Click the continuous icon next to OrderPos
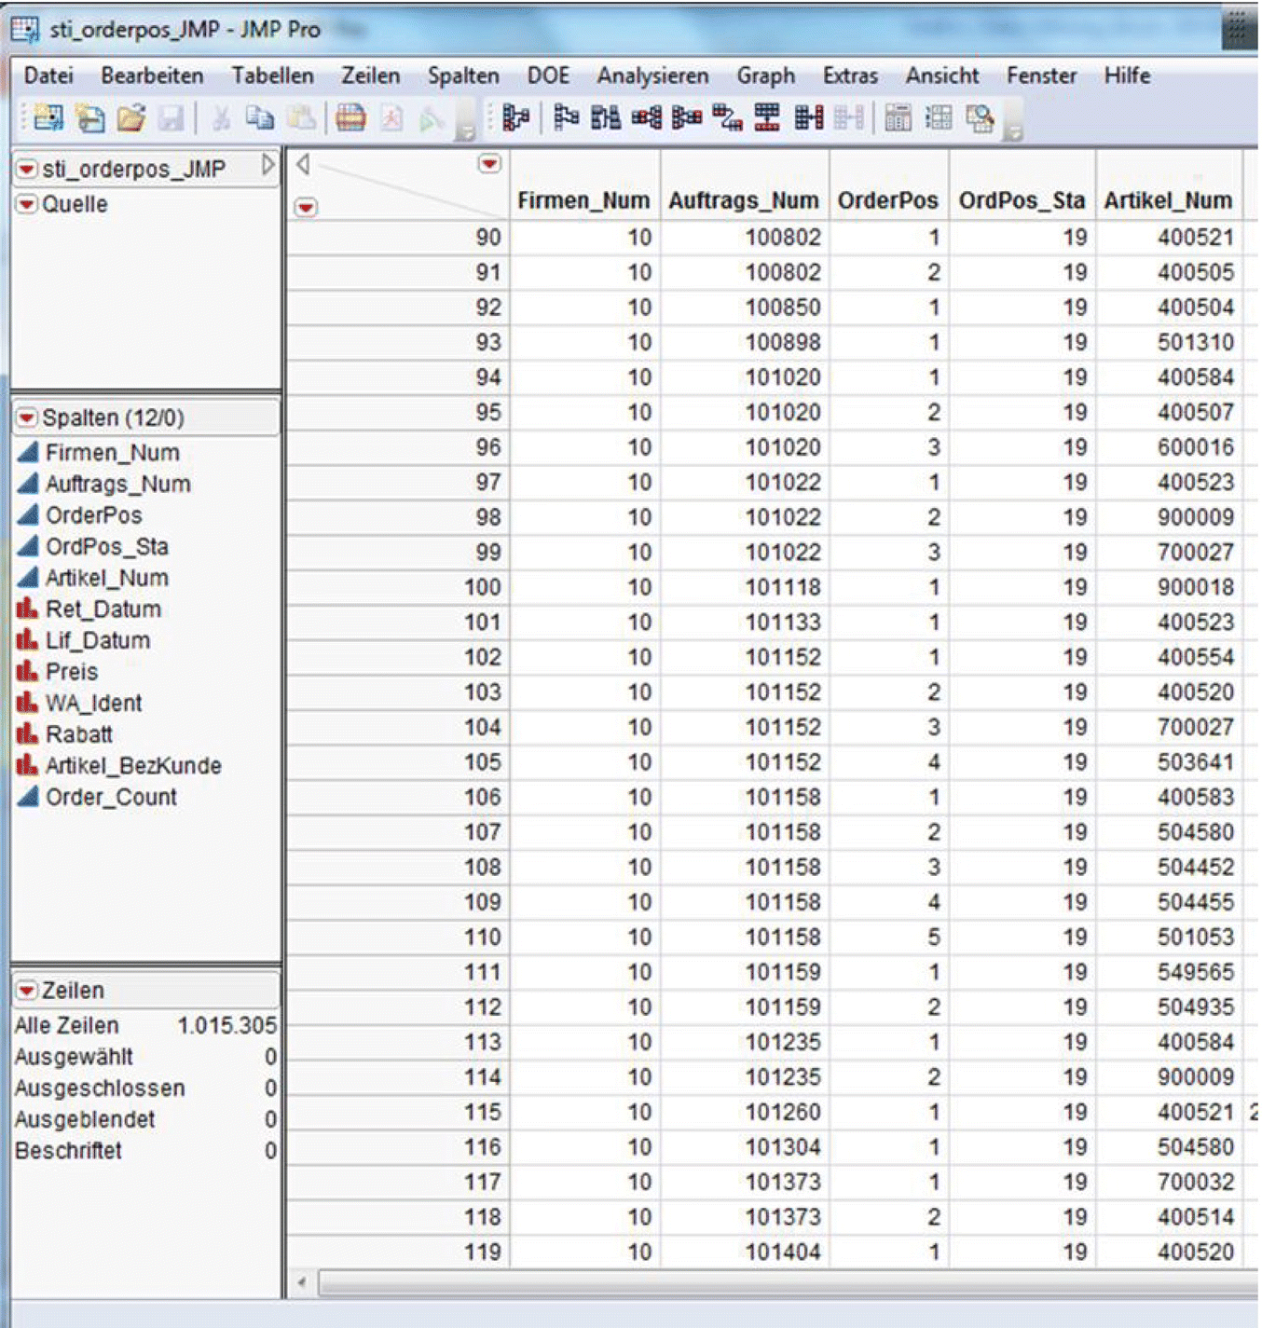Viewport: 1262px width, 1328px height. point(29,515)
